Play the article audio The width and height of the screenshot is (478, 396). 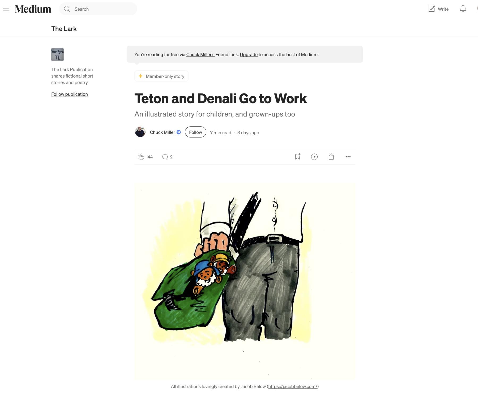(x=314, y=157)
